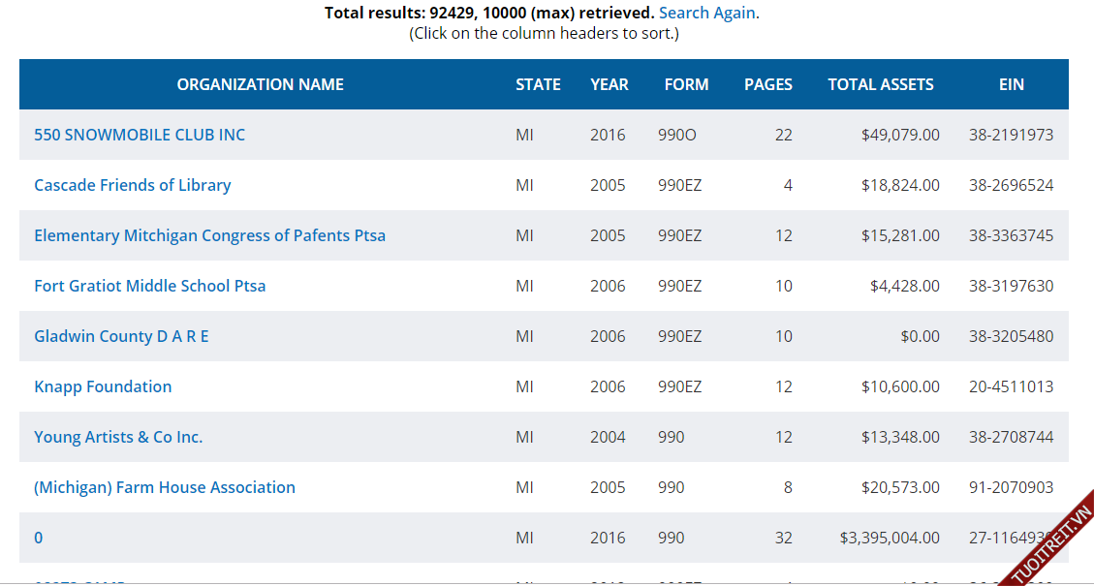1094x586 pixels.
Task: Click the Search Again link
Action: click(706, 14)
